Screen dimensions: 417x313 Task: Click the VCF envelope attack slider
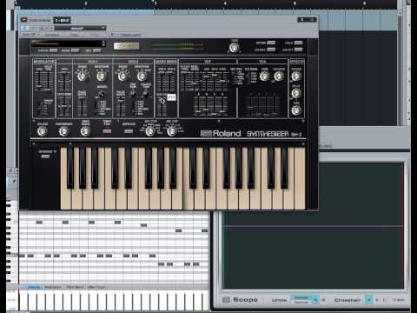point(198,106)
